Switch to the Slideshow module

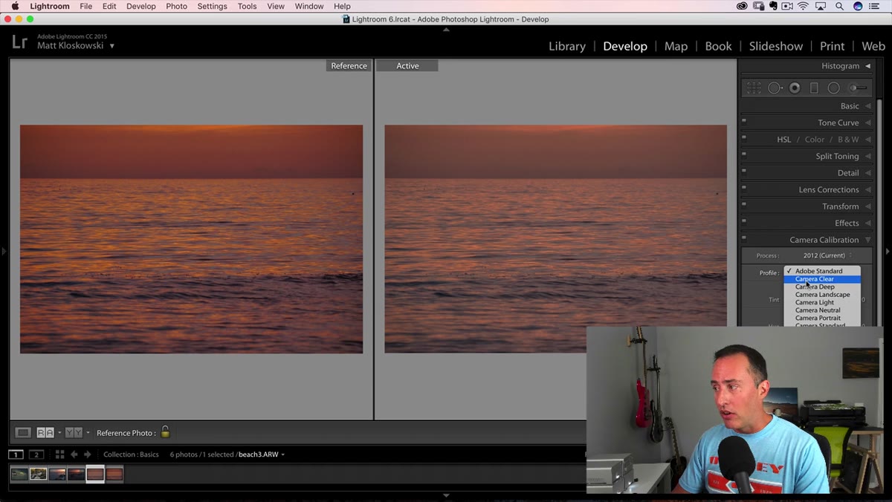(x=776, y=46)
